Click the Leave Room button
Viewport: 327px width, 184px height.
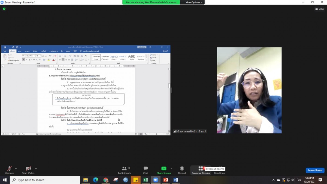pos(315,170)
